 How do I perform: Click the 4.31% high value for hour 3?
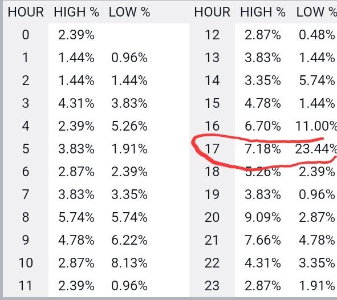76,103
